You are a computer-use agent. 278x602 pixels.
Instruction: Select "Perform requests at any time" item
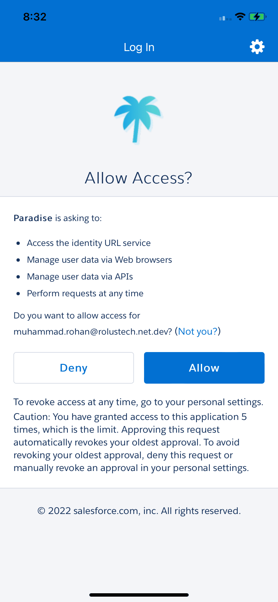pos(85,293)
